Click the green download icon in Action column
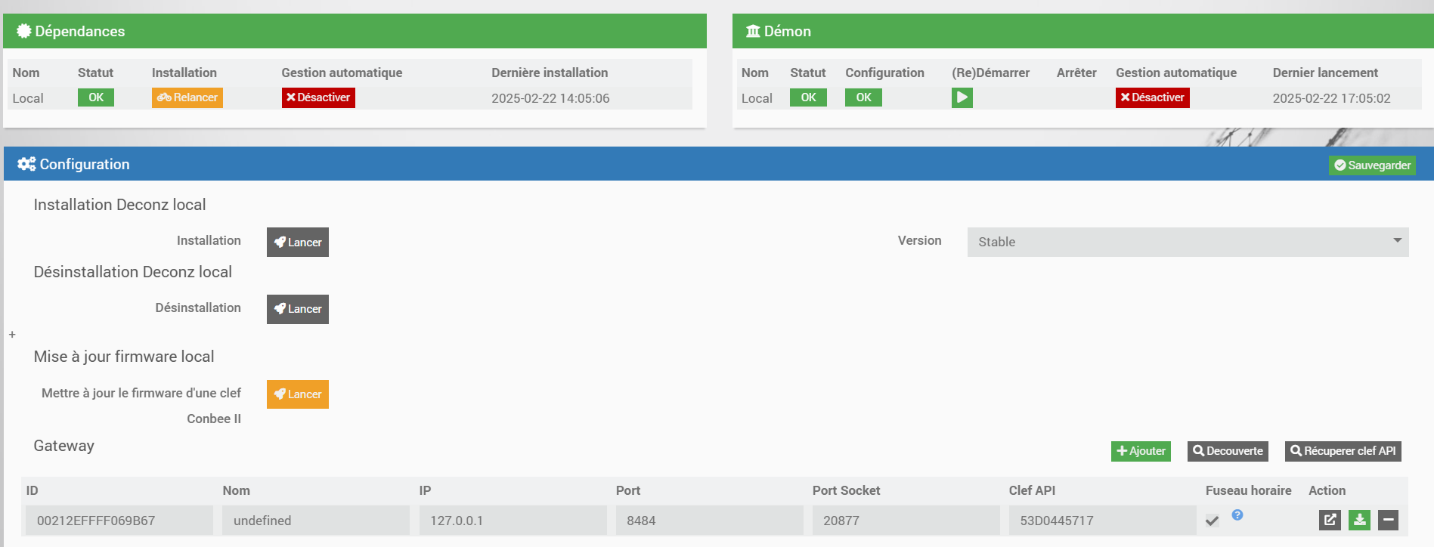Viewport: 1434px width, 547px height. (1359, 520)
